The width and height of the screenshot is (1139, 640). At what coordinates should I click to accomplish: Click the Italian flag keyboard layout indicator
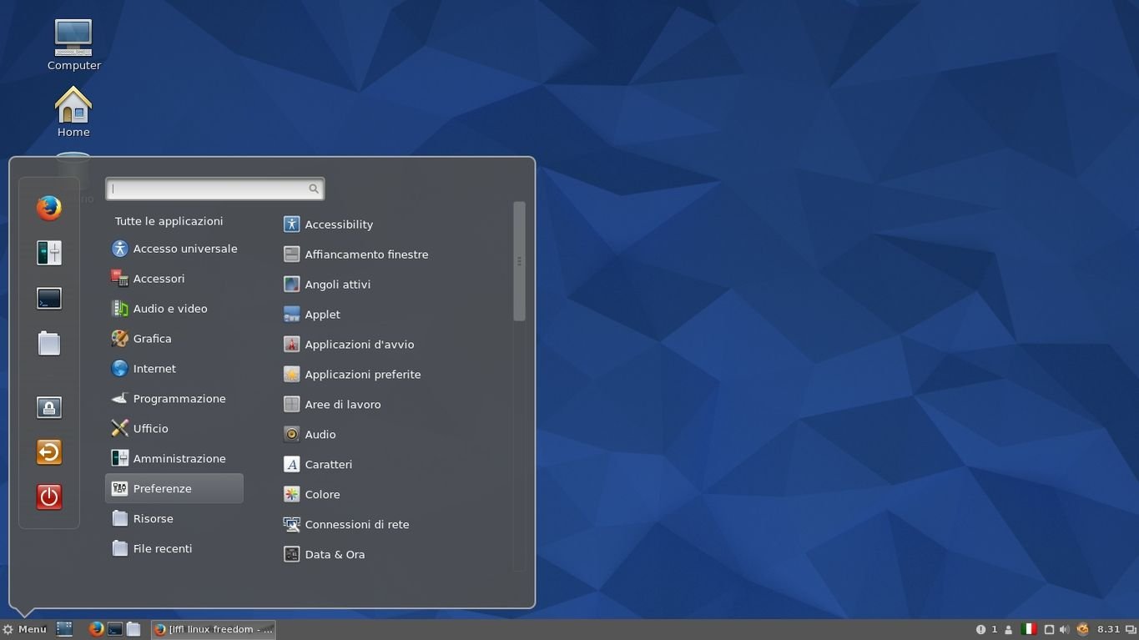tap(1029, 629)
